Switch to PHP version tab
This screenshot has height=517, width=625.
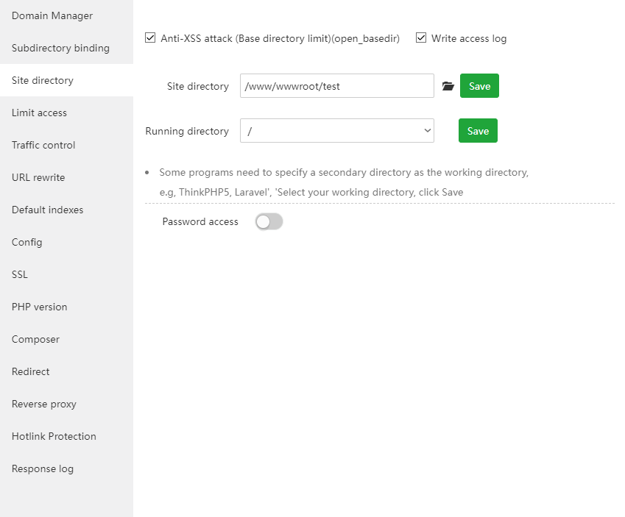click(x=39, y=307)
